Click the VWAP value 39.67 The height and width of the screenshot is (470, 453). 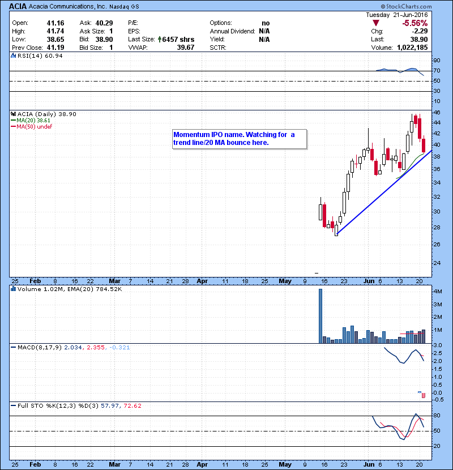[x=186, y=48]
